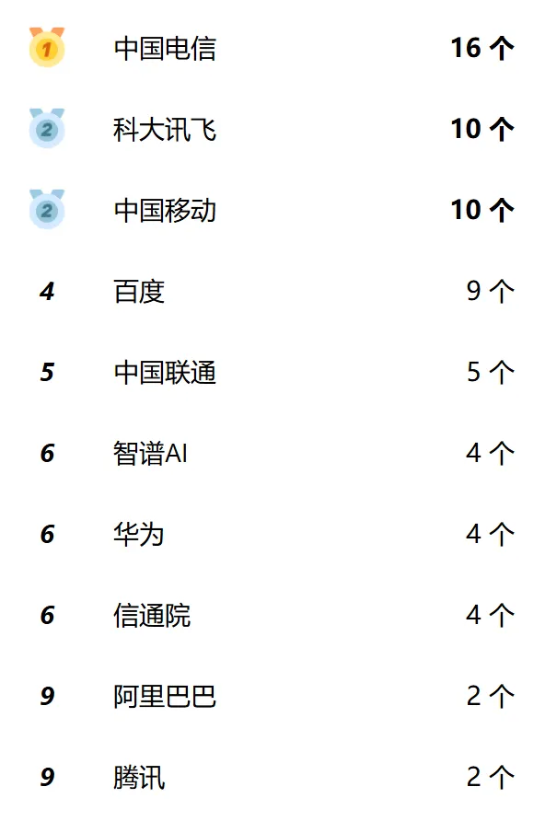Click the silver medal beside 科大讯飞
The width and height of the screenshot is (545, 833).
(47, 128)
